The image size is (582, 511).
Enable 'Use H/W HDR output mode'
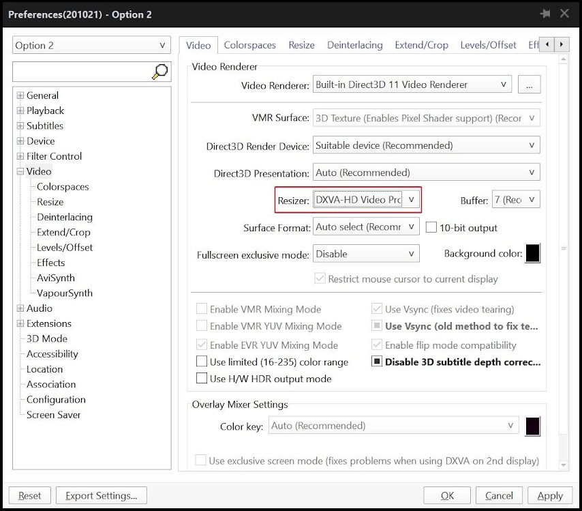(202, 378)
